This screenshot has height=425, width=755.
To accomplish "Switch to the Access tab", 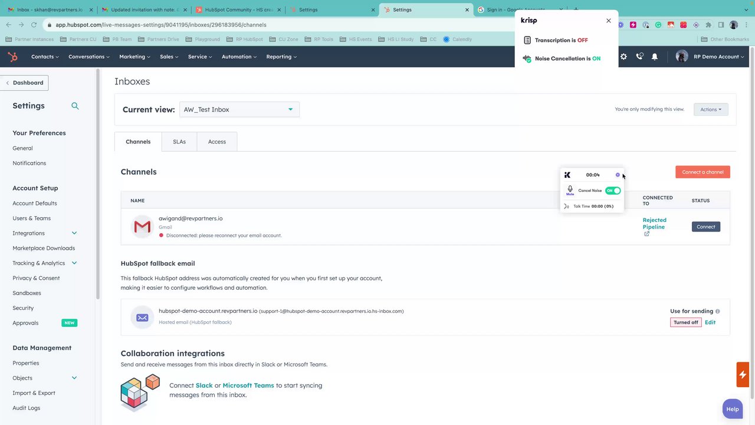I will (x=217, y=142).
